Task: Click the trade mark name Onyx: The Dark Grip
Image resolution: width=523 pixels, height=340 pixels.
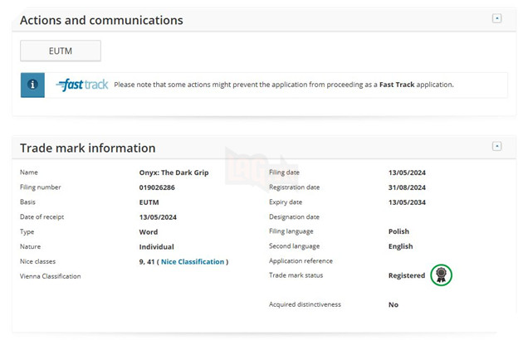Action: [174, 172]
